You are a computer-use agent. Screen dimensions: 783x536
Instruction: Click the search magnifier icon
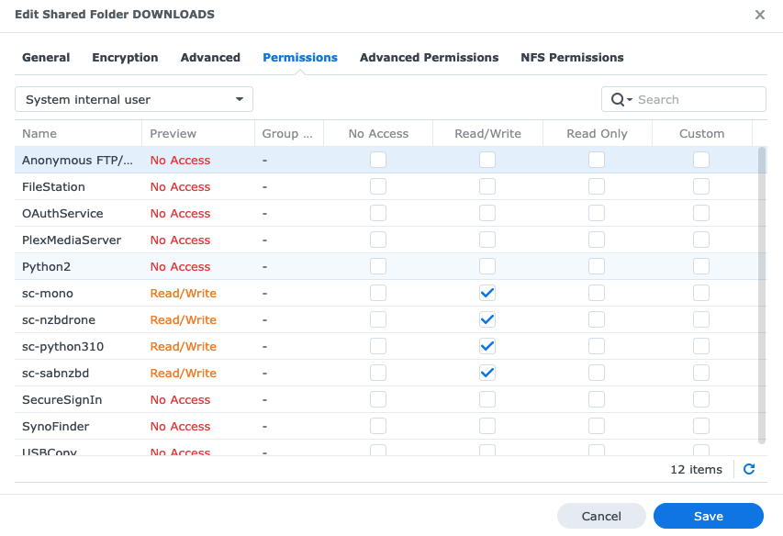617,99
